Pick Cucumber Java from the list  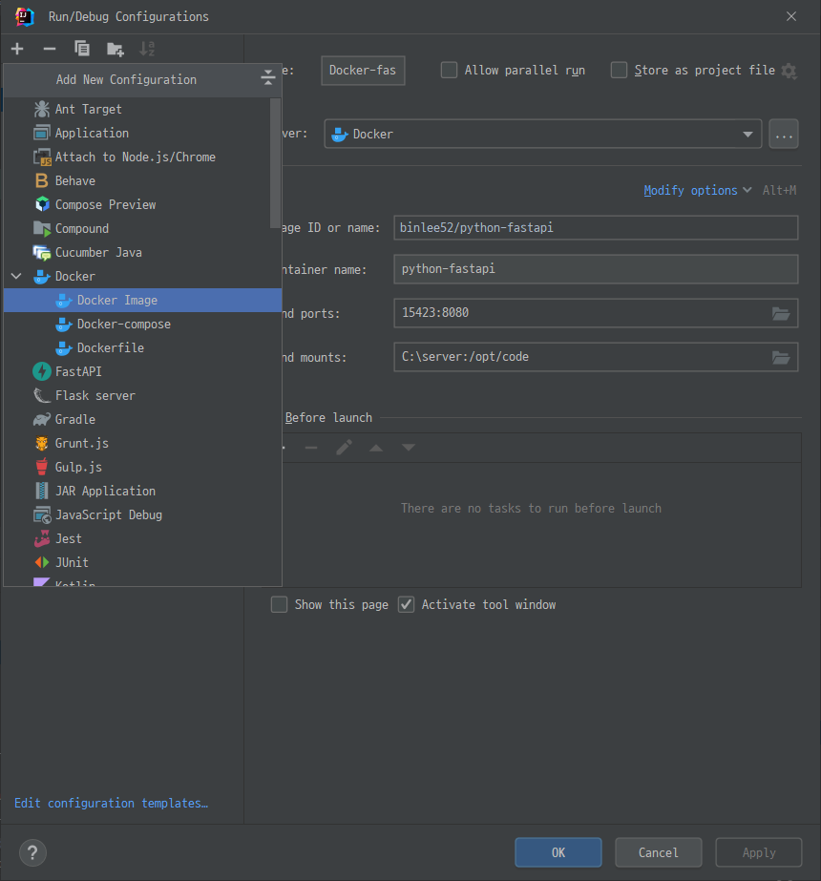(x=143, y=252)
